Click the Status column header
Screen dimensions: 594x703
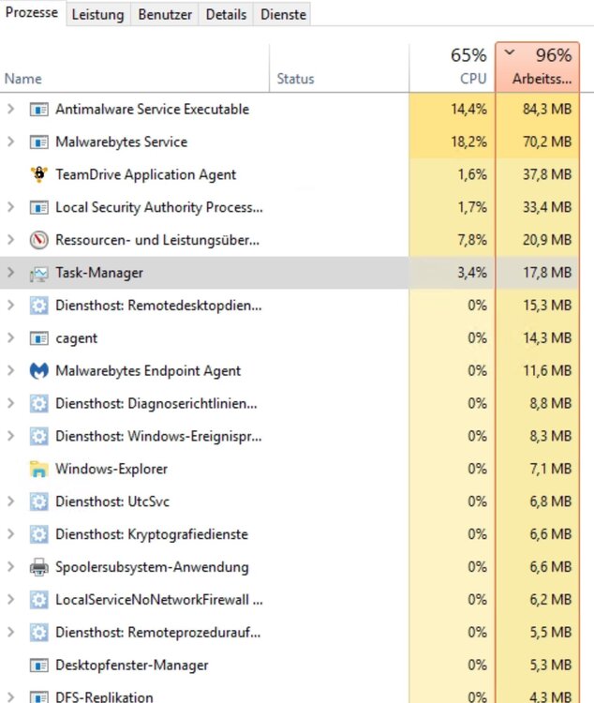(295, 79)
